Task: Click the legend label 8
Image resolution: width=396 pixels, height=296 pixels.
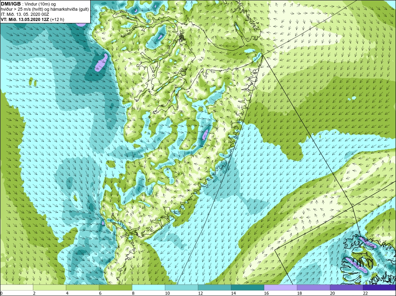Action: point(133,293)
